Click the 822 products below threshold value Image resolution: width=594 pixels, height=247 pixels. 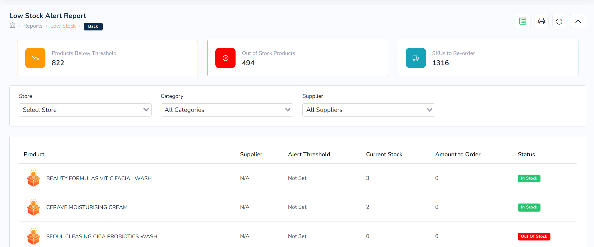(x=58, y=63)
